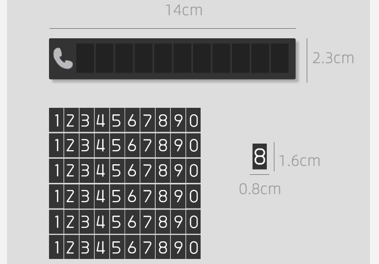Select the sixth empty slot on the plate
The height and width of the screenshot is (264, 379).
pos(182,58)
